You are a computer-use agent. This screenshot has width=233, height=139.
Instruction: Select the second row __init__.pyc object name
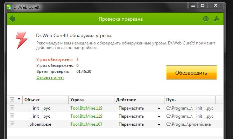click(40, 116)
